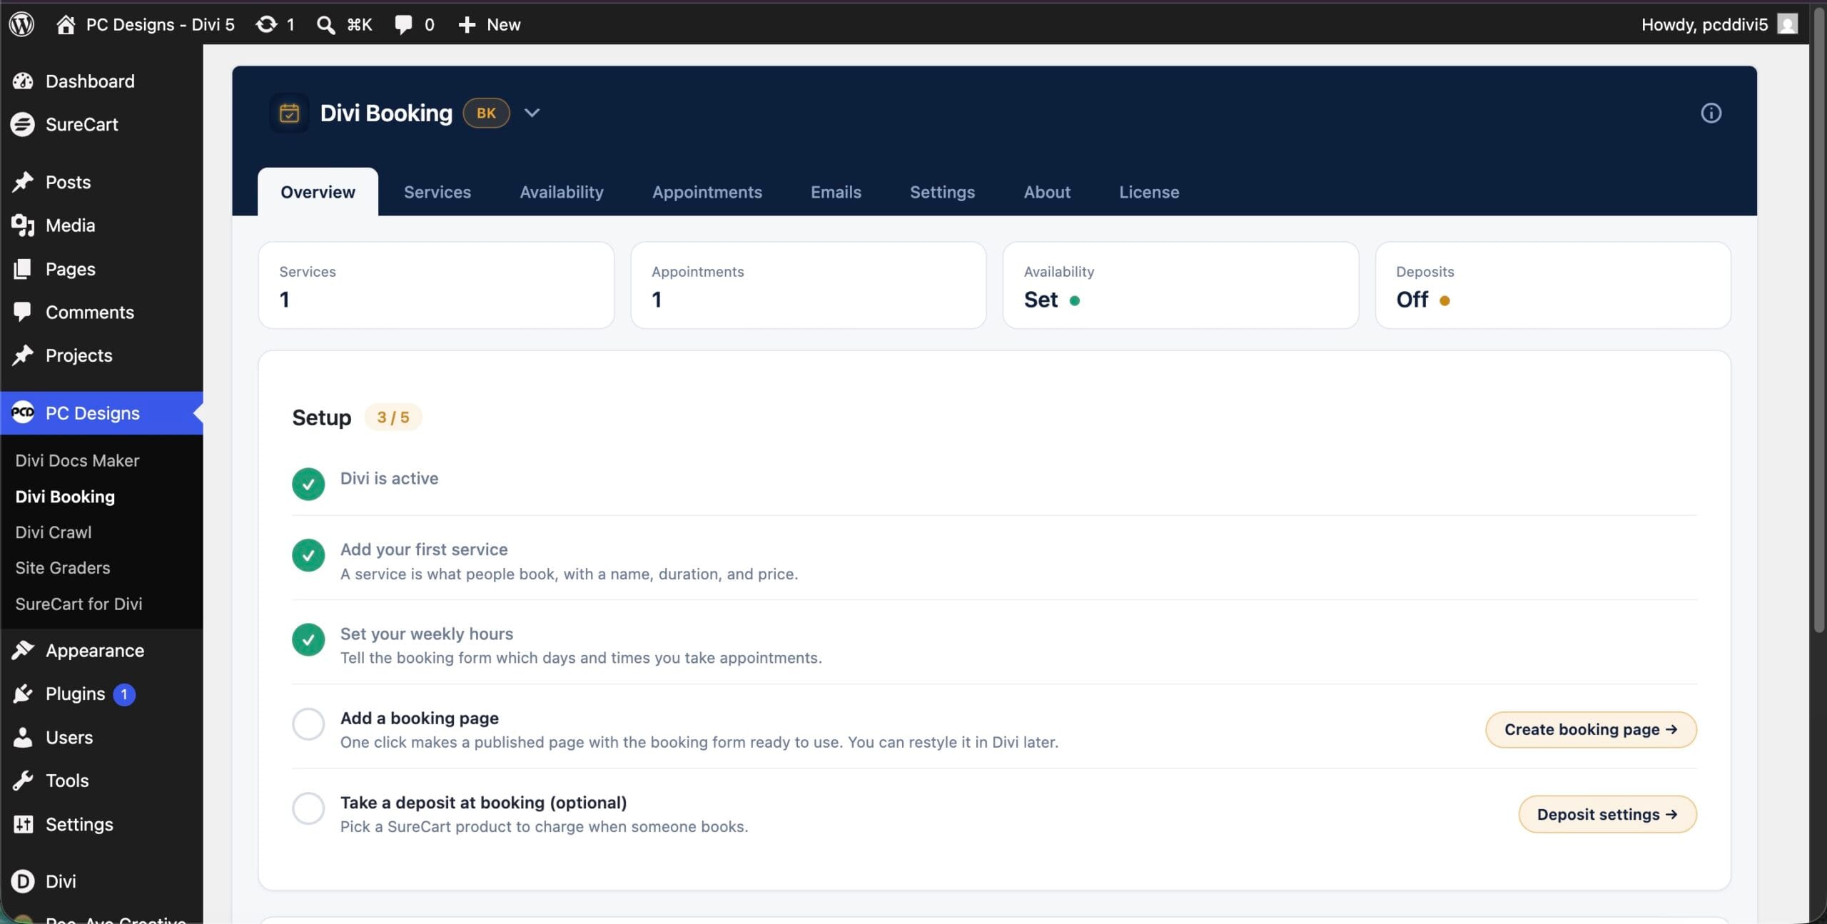Image resolution: width=1827 pixels, height=924 pixels.
Task: Click the Dashboard gauge icon
Action: pos(23,81)
